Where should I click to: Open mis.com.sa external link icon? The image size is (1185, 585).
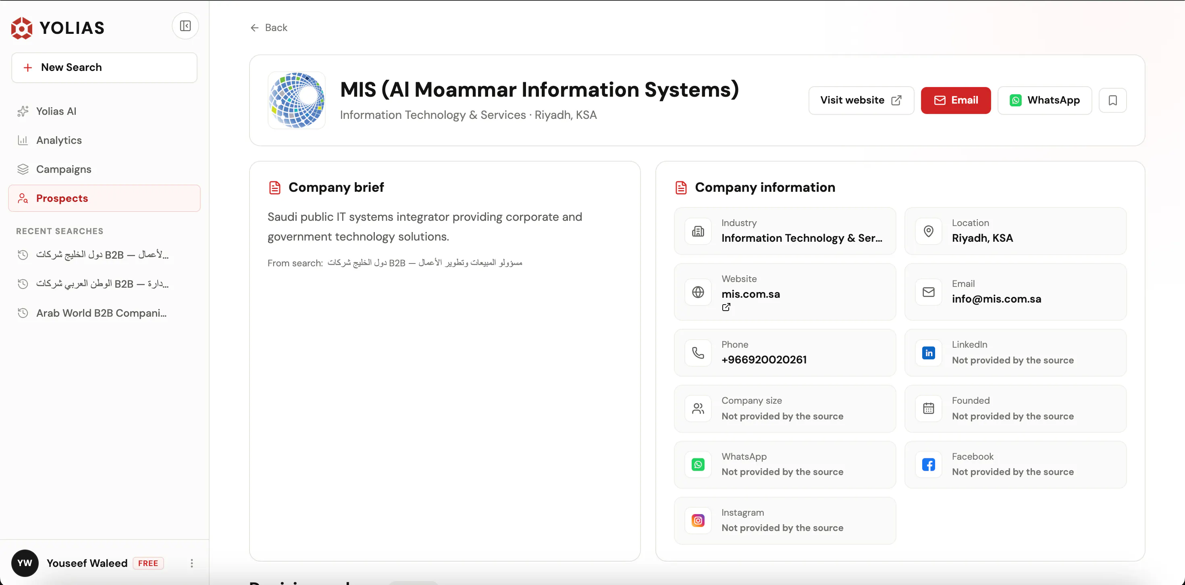click(x=726, y=307)
